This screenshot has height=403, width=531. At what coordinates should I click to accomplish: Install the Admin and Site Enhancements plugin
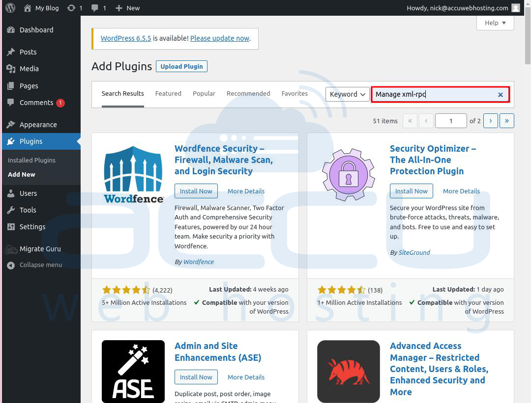196,377
